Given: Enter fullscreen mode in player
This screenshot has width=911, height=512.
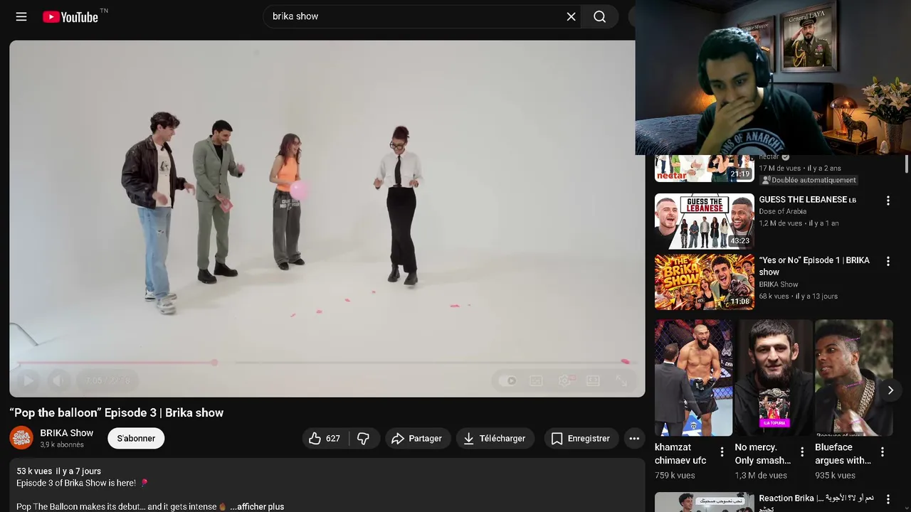Looking at the screenshot, I should [x=621, y=380].
